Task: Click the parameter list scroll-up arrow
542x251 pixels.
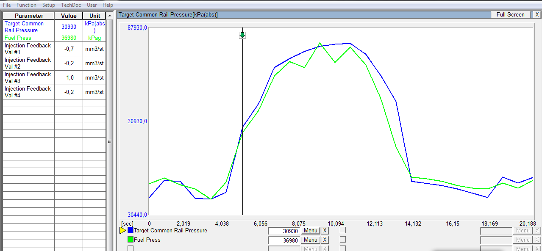Action: coord(110,16)
